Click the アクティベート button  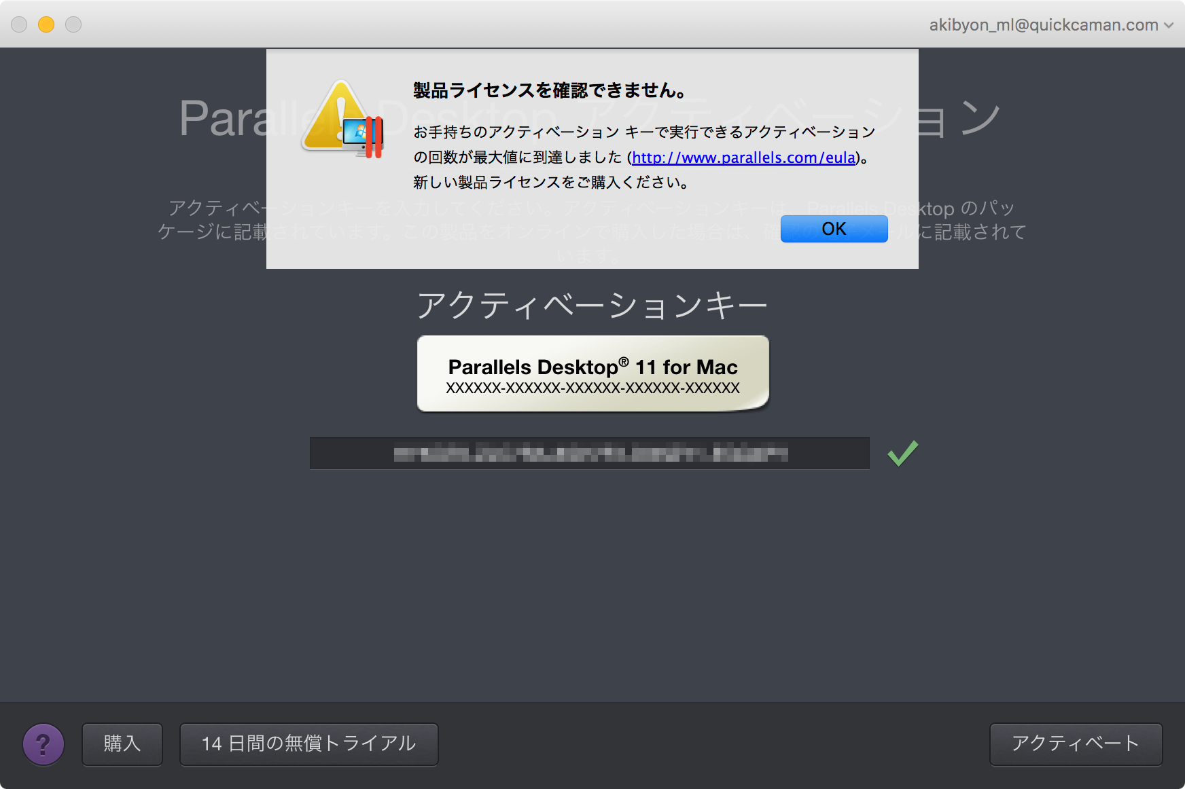1076,744
